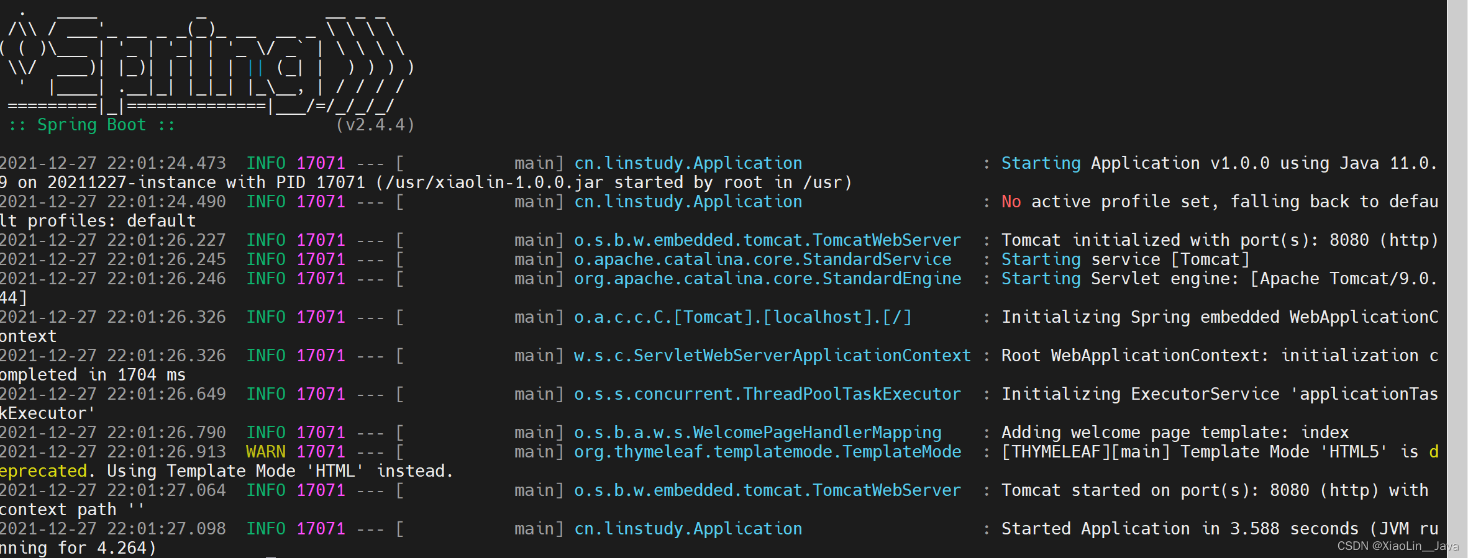Click 'Tomcat initialized with port(s): 8080 (http)'
1468x558 pixels.
[x=1220, y=240]
